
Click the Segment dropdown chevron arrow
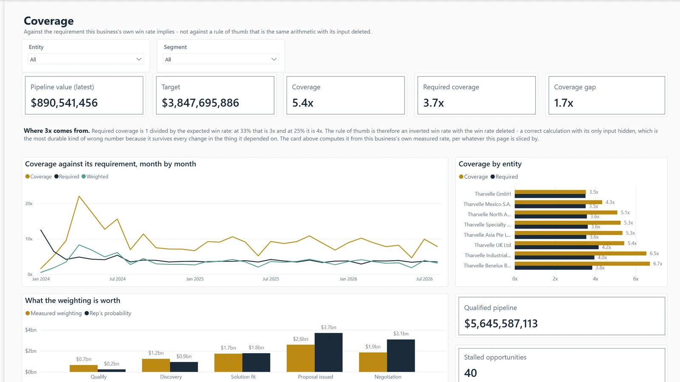(x=274, y=59)
